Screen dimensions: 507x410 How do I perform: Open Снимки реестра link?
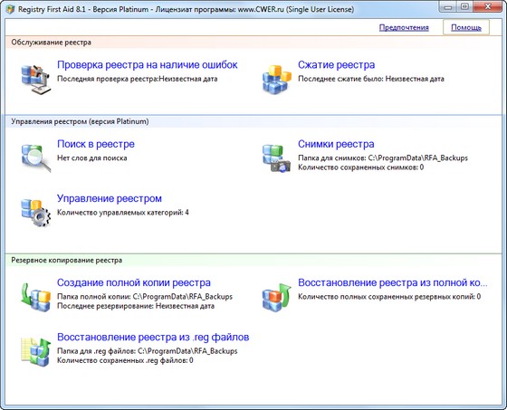click(x=336, y=144)
